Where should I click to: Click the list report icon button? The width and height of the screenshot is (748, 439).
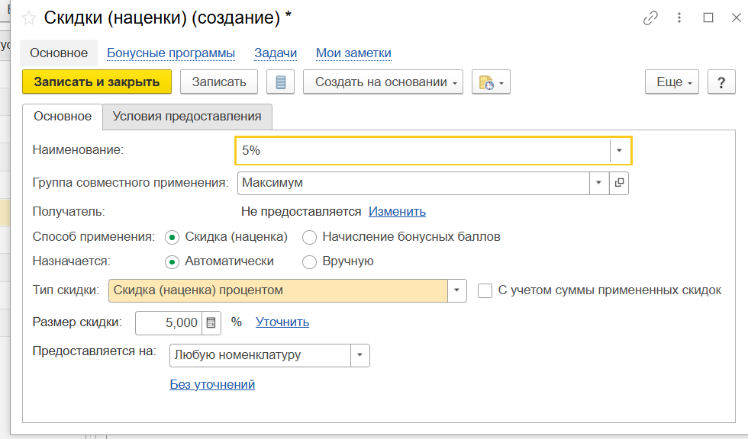280,82
